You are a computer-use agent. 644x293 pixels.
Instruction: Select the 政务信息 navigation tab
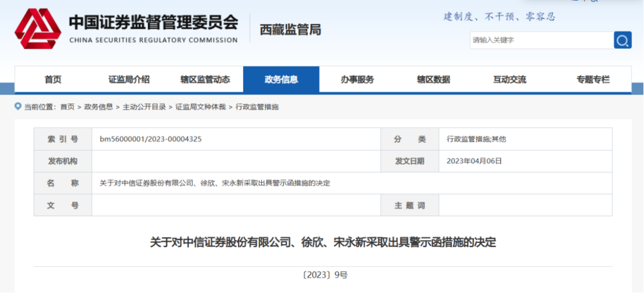click(x=281, y=80)
